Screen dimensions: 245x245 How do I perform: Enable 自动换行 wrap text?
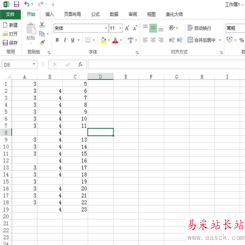click(199, 28)
